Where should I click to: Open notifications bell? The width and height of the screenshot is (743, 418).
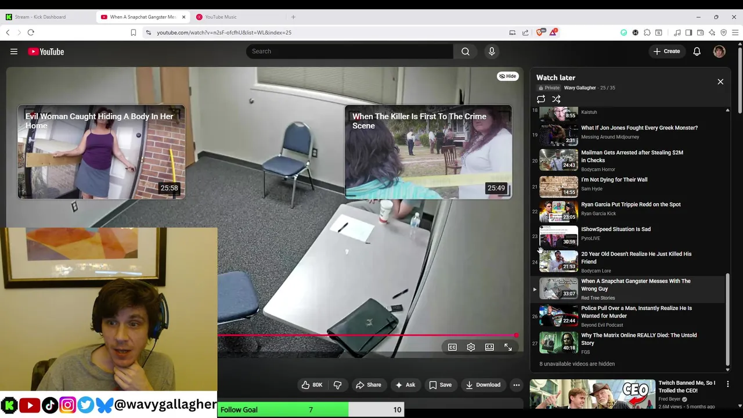[x=697, y=51]
